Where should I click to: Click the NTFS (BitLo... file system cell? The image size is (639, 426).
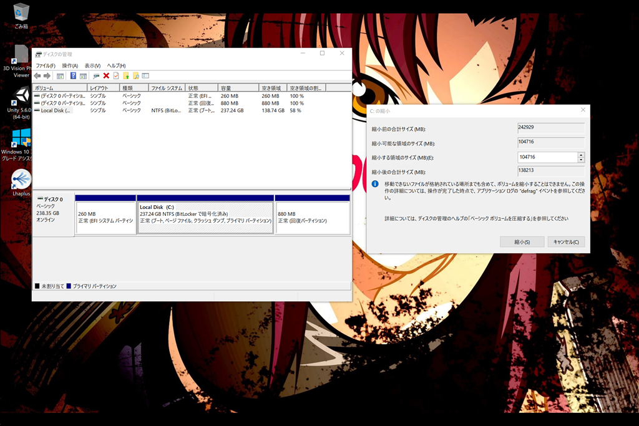[x=166, y=110]
